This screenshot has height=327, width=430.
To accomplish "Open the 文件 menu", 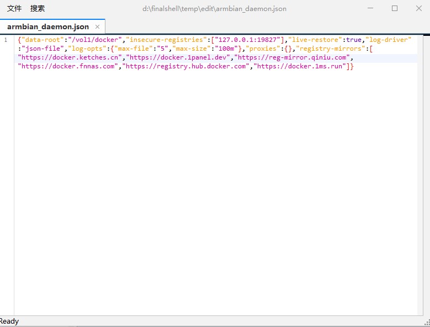I will coord(14,8).
